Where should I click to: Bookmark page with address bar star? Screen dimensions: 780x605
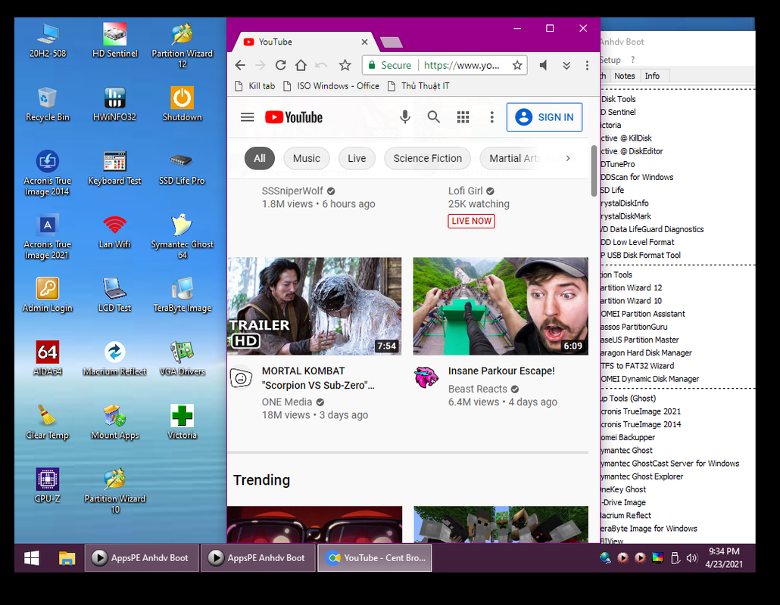517,65
